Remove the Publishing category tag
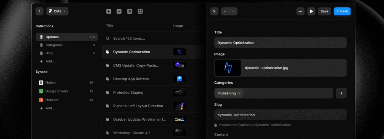Viewport: 384px width, 139px height. pyautogui.click(x=239, y=93)
